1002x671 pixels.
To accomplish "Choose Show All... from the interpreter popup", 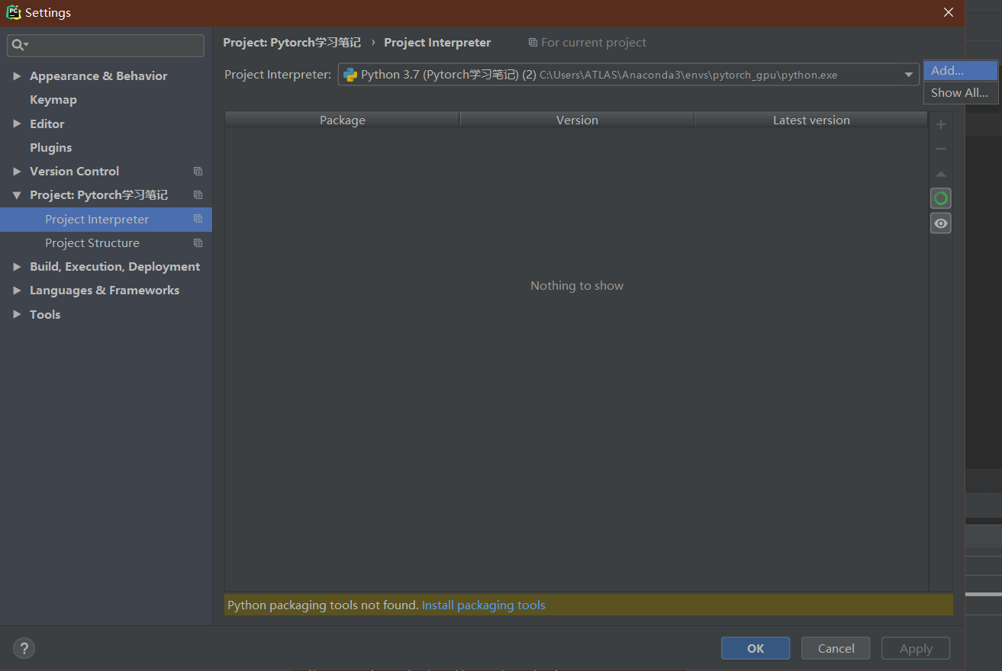I will [961, 92].
